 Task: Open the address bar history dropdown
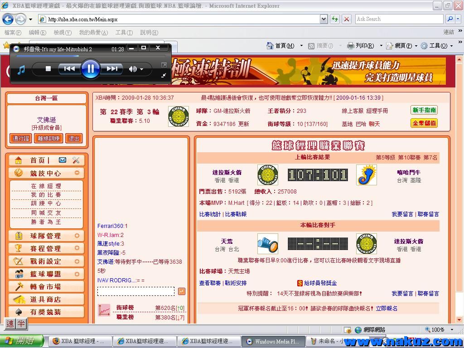click(324, 19)
